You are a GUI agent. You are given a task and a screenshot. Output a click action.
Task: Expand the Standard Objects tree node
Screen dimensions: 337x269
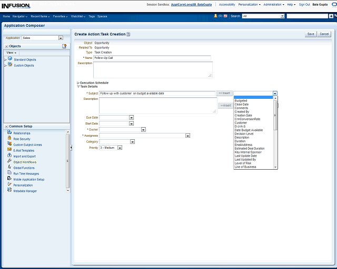5,59
